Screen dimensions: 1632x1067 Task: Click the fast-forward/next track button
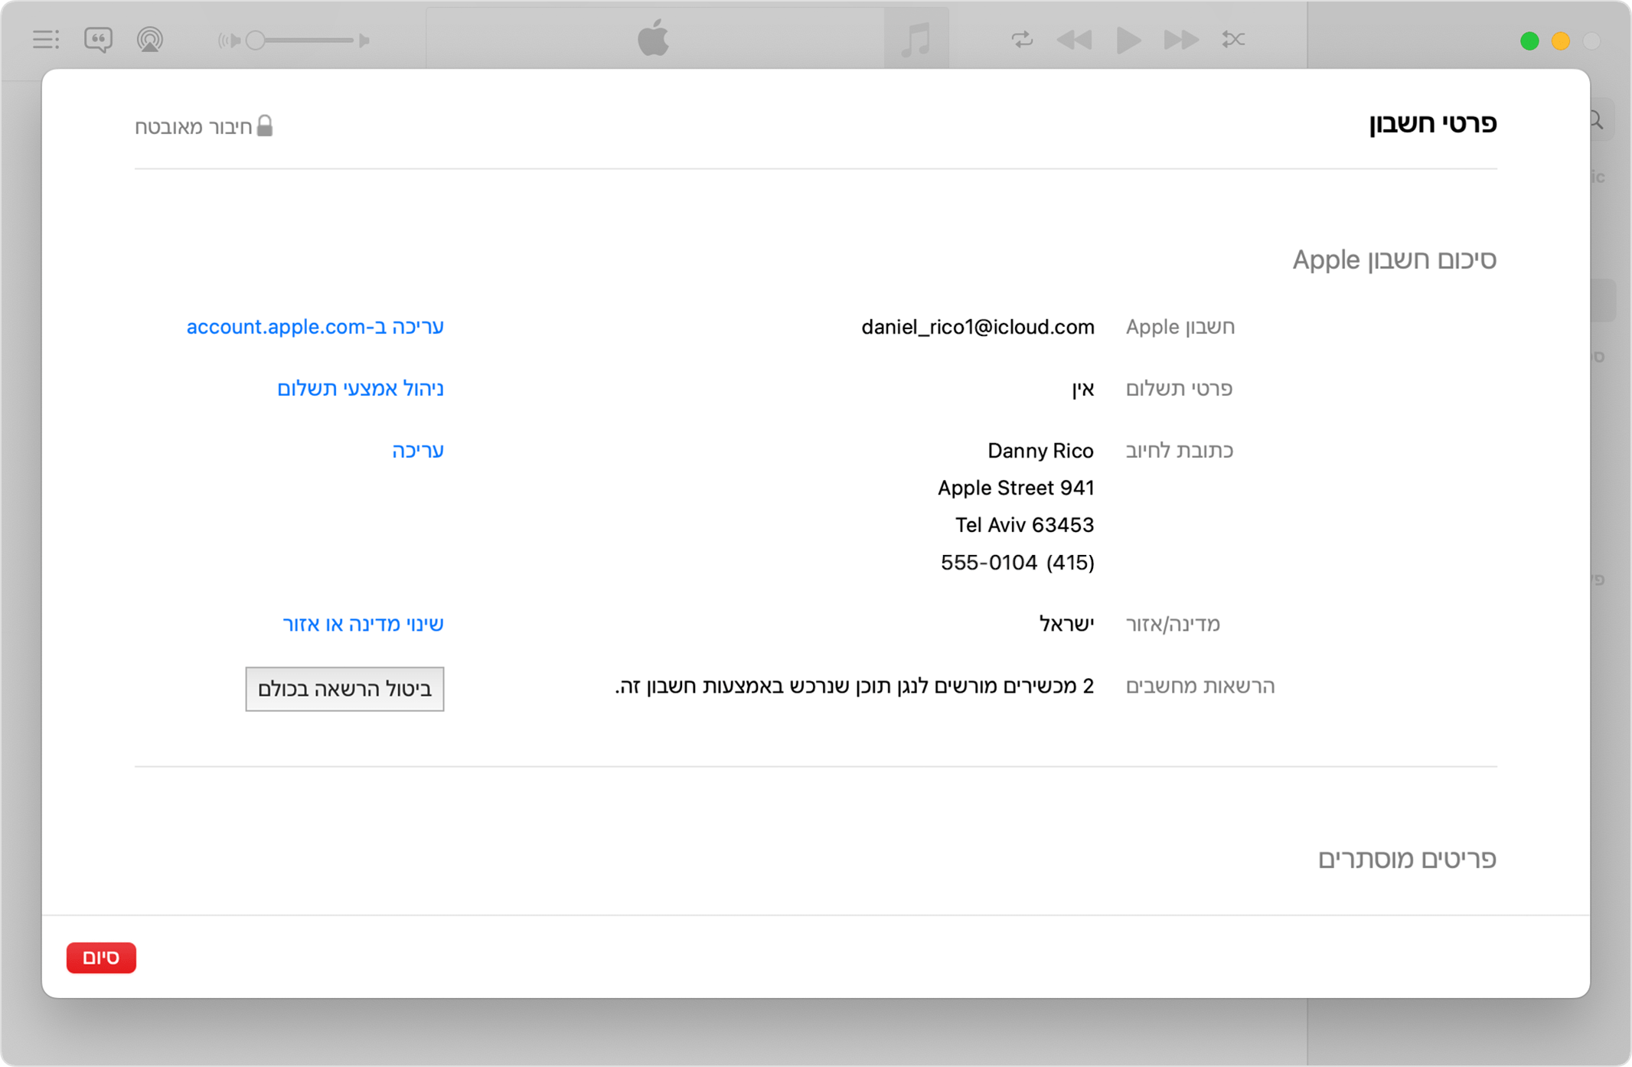tap(1181, 40)
